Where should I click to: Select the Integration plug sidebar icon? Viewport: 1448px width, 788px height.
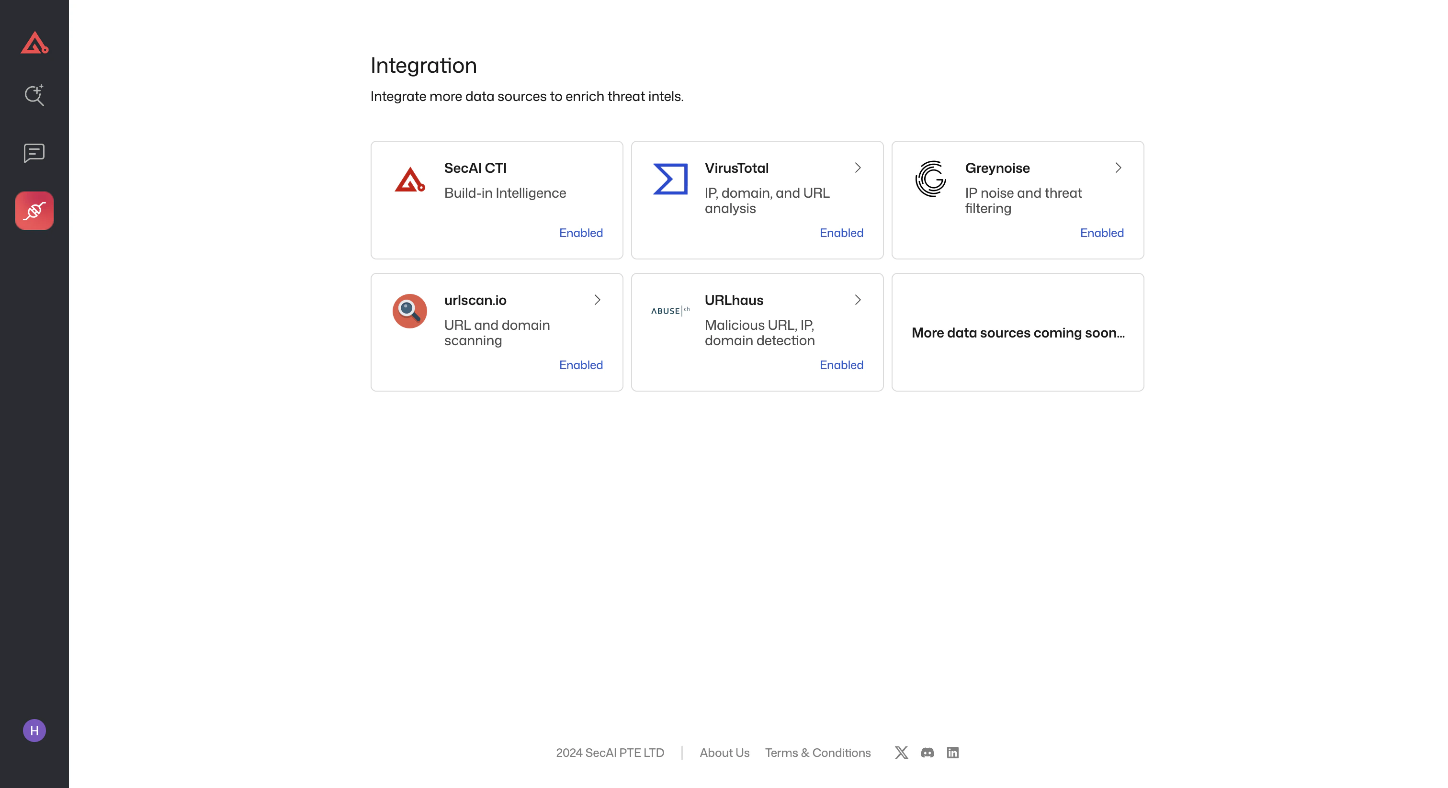(x=34, y=211)
